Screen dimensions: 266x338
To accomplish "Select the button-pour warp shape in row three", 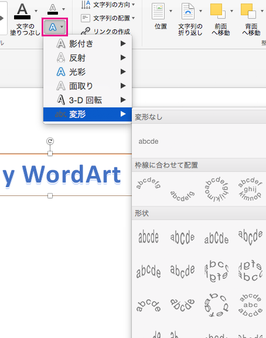I will point(250,305).
